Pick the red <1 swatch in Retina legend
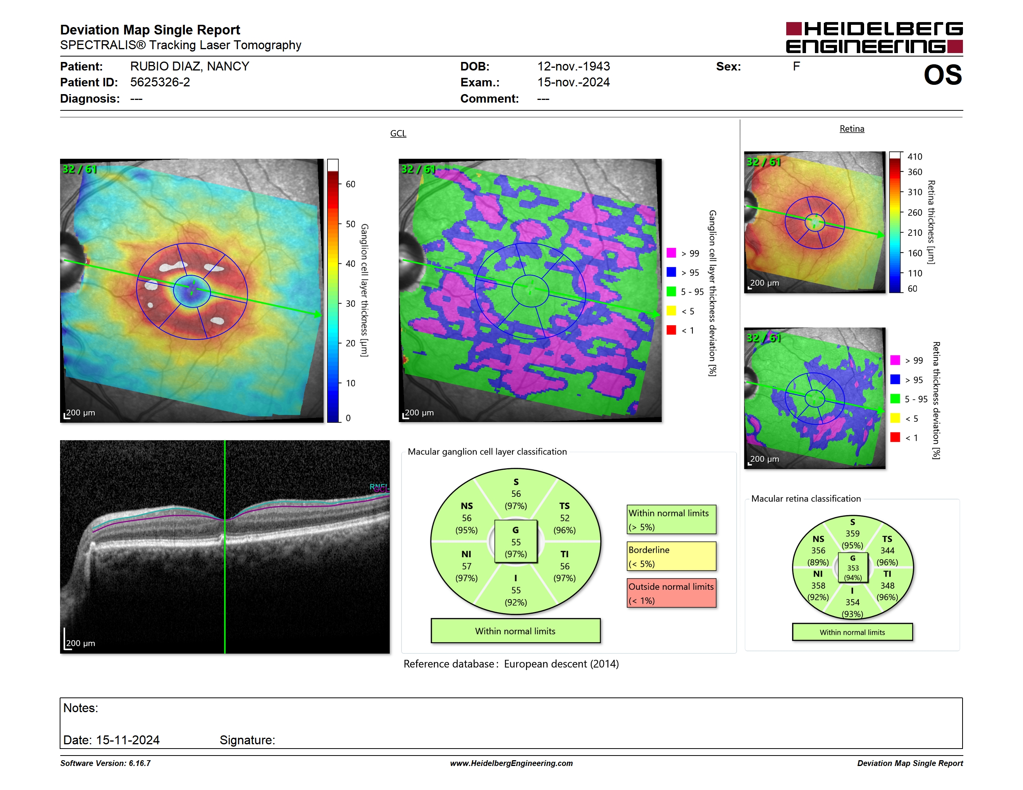 [x=895, y=437]
